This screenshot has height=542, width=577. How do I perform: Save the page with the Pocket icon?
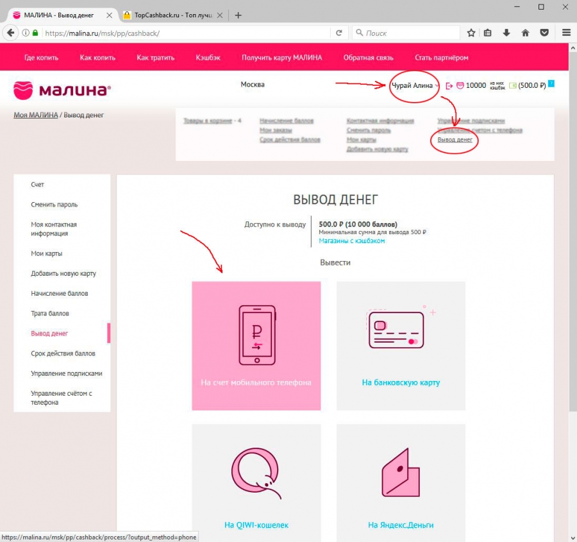pyautogui.click(x=544, y=33)
